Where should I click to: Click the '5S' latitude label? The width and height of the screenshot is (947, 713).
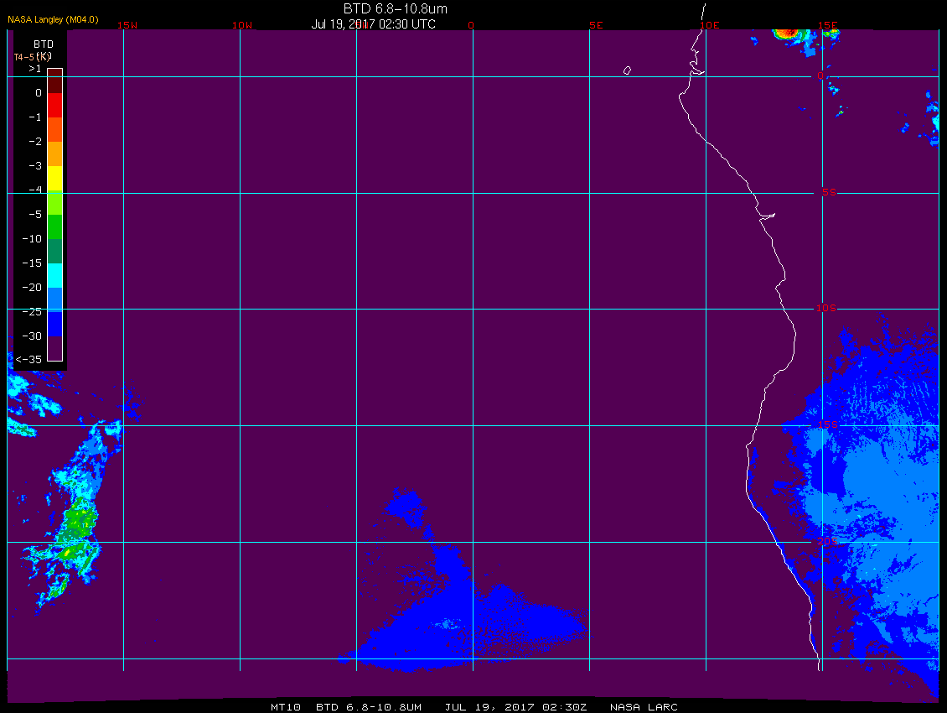coord(829,192)
